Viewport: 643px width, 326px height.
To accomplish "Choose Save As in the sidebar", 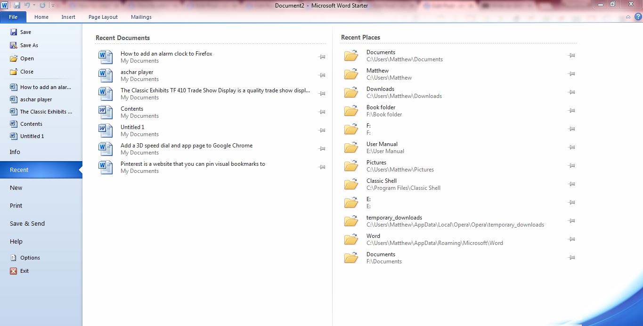I will coord(24,45).
